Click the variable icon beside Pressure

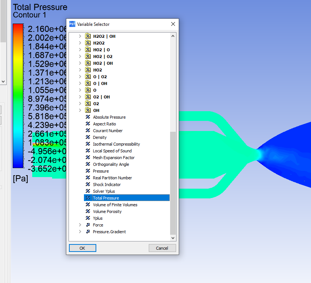(87, 171)
